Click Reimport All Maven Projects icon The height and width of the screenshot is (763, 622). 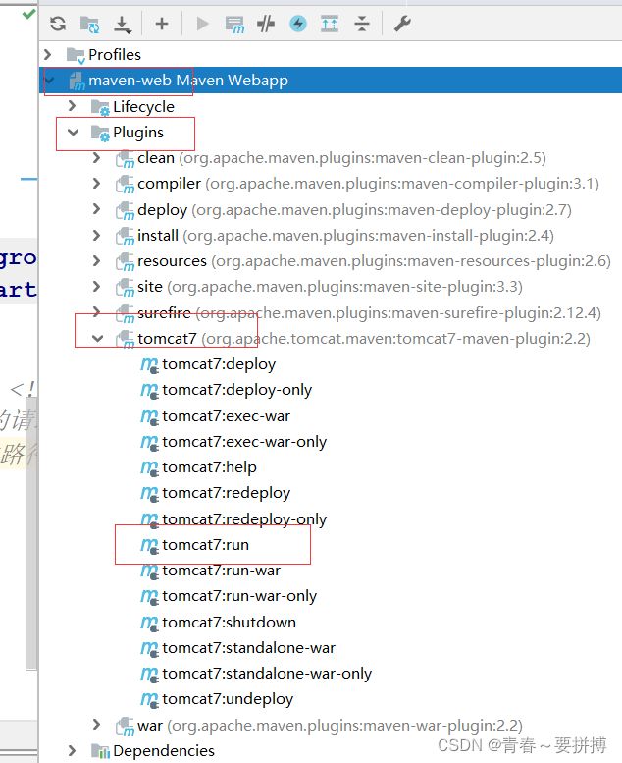tap(58, 24)
